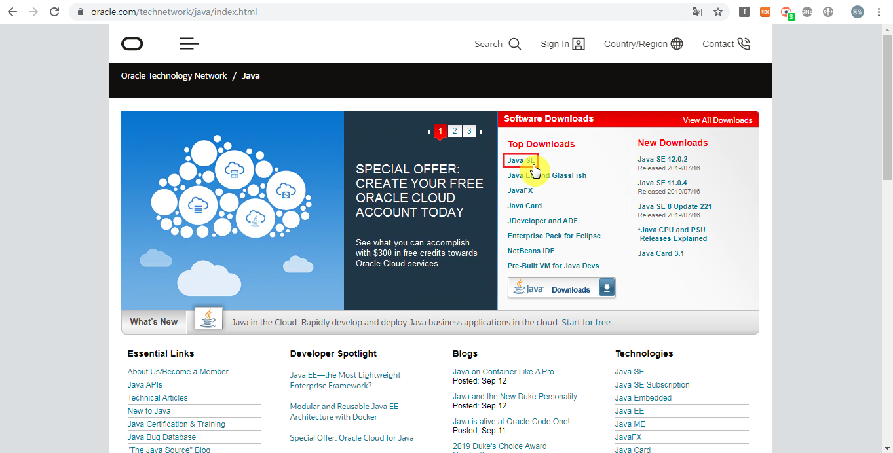Open Java SE 8 Update 221
893x453 pixels.
tap(675, 206)
